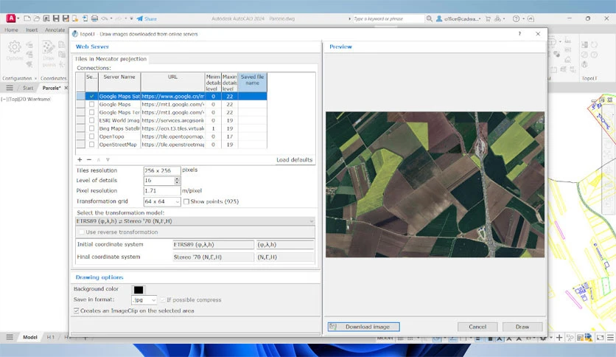
Task: Click the Cancel button
Action: [x=477, y=327]
